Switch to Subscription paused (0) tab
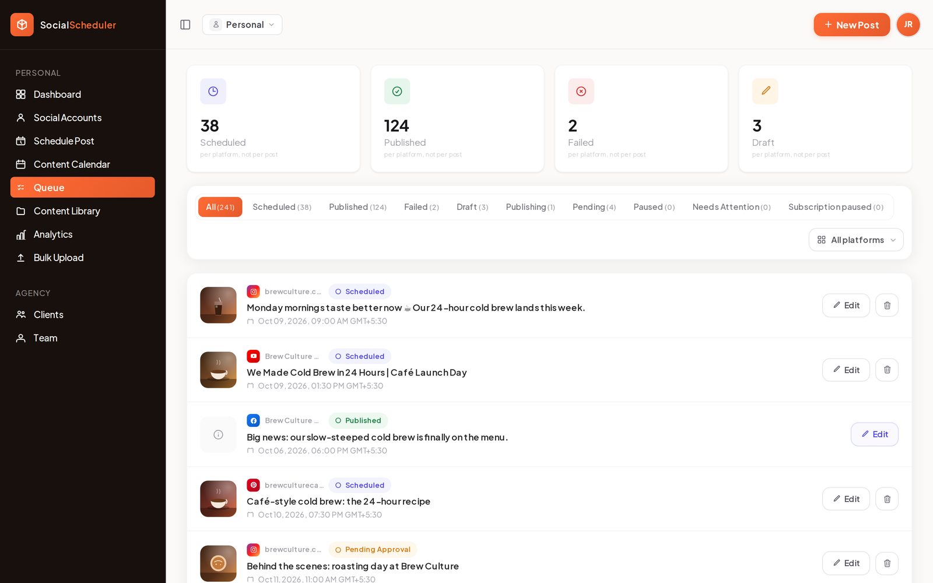 click(x=836, y=207)
